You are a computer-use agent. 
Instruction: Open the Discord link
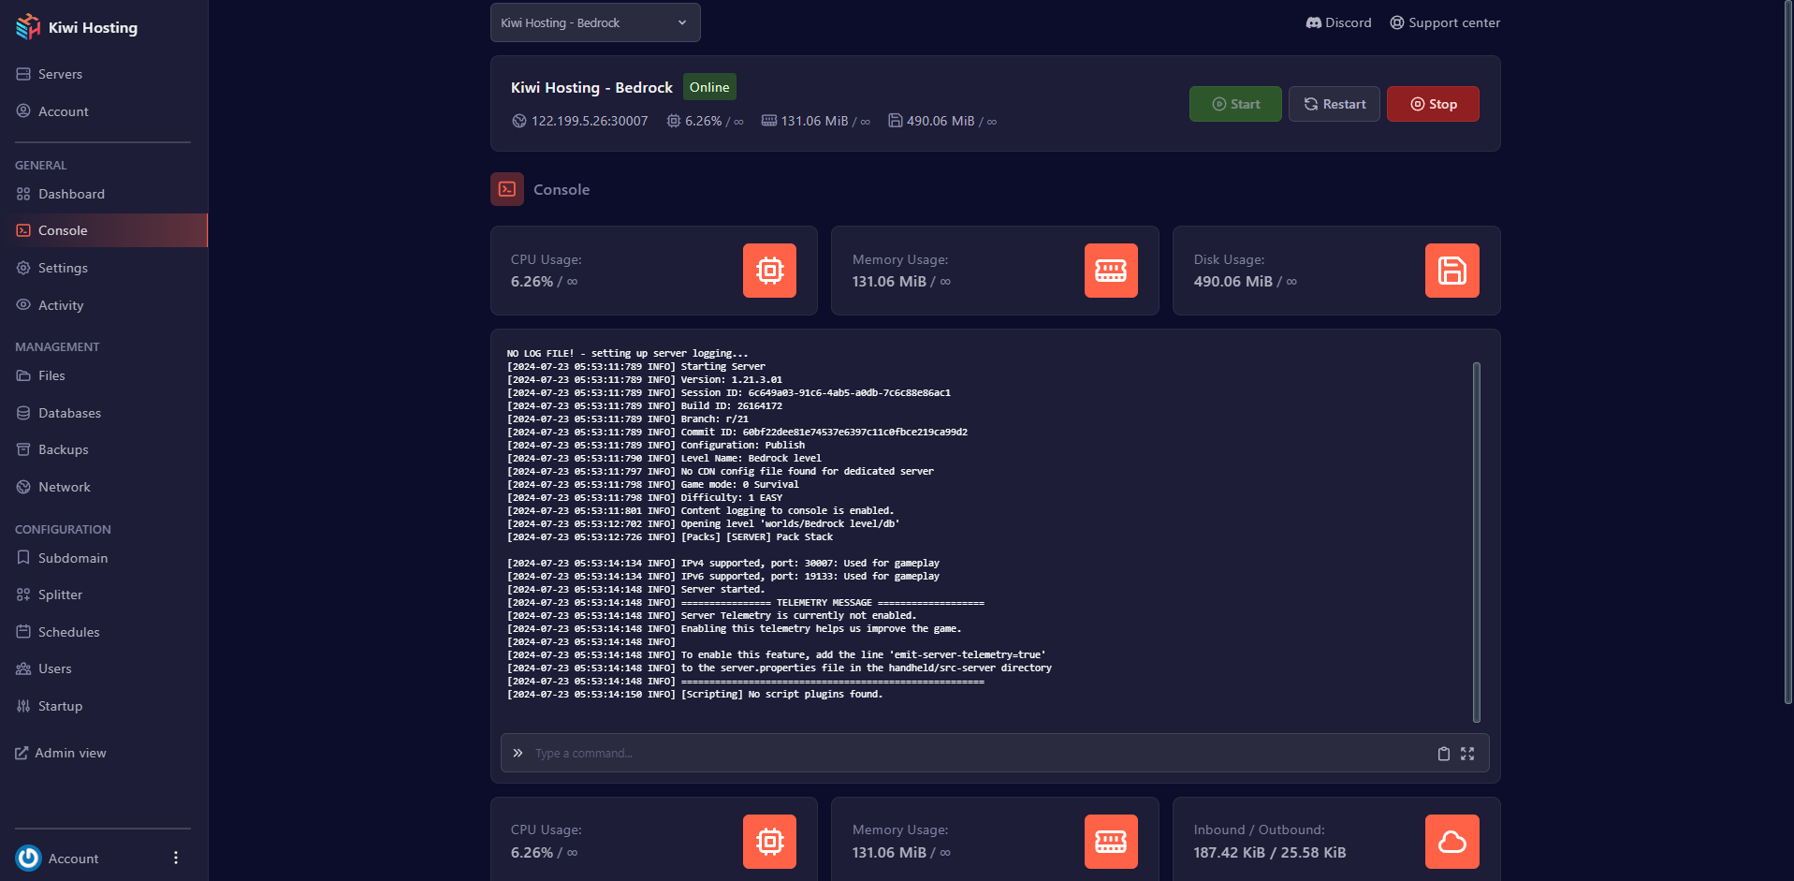coord(1338,22)
